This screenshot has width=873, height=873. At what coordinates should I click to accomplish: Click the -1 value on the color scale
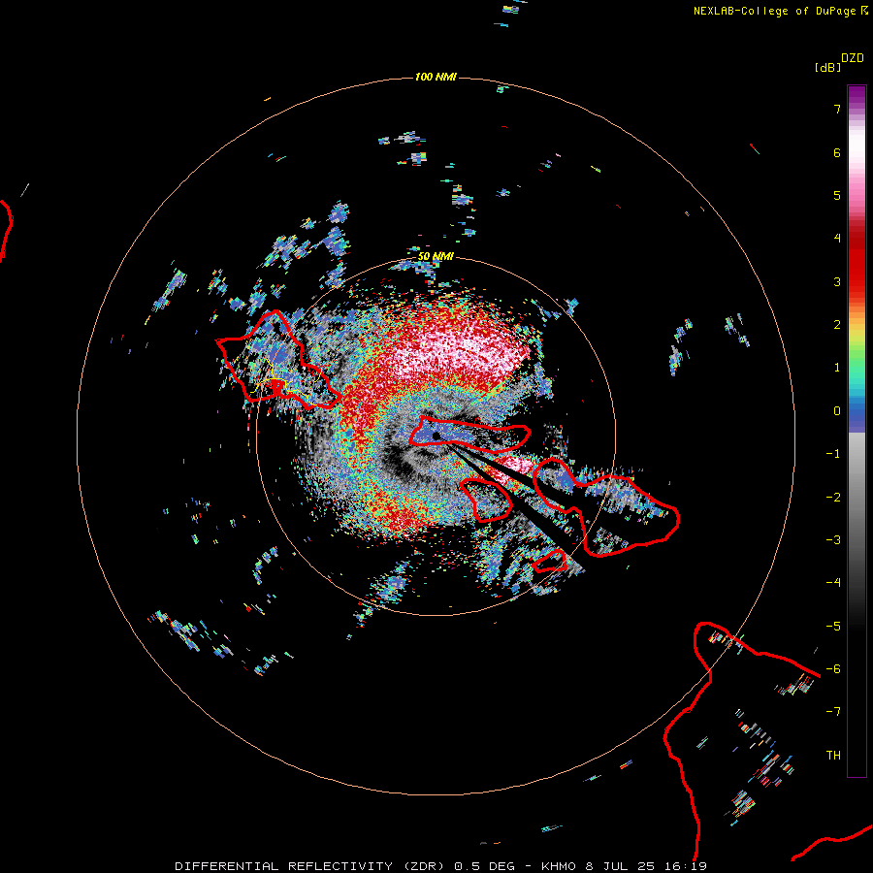point(833,454)
